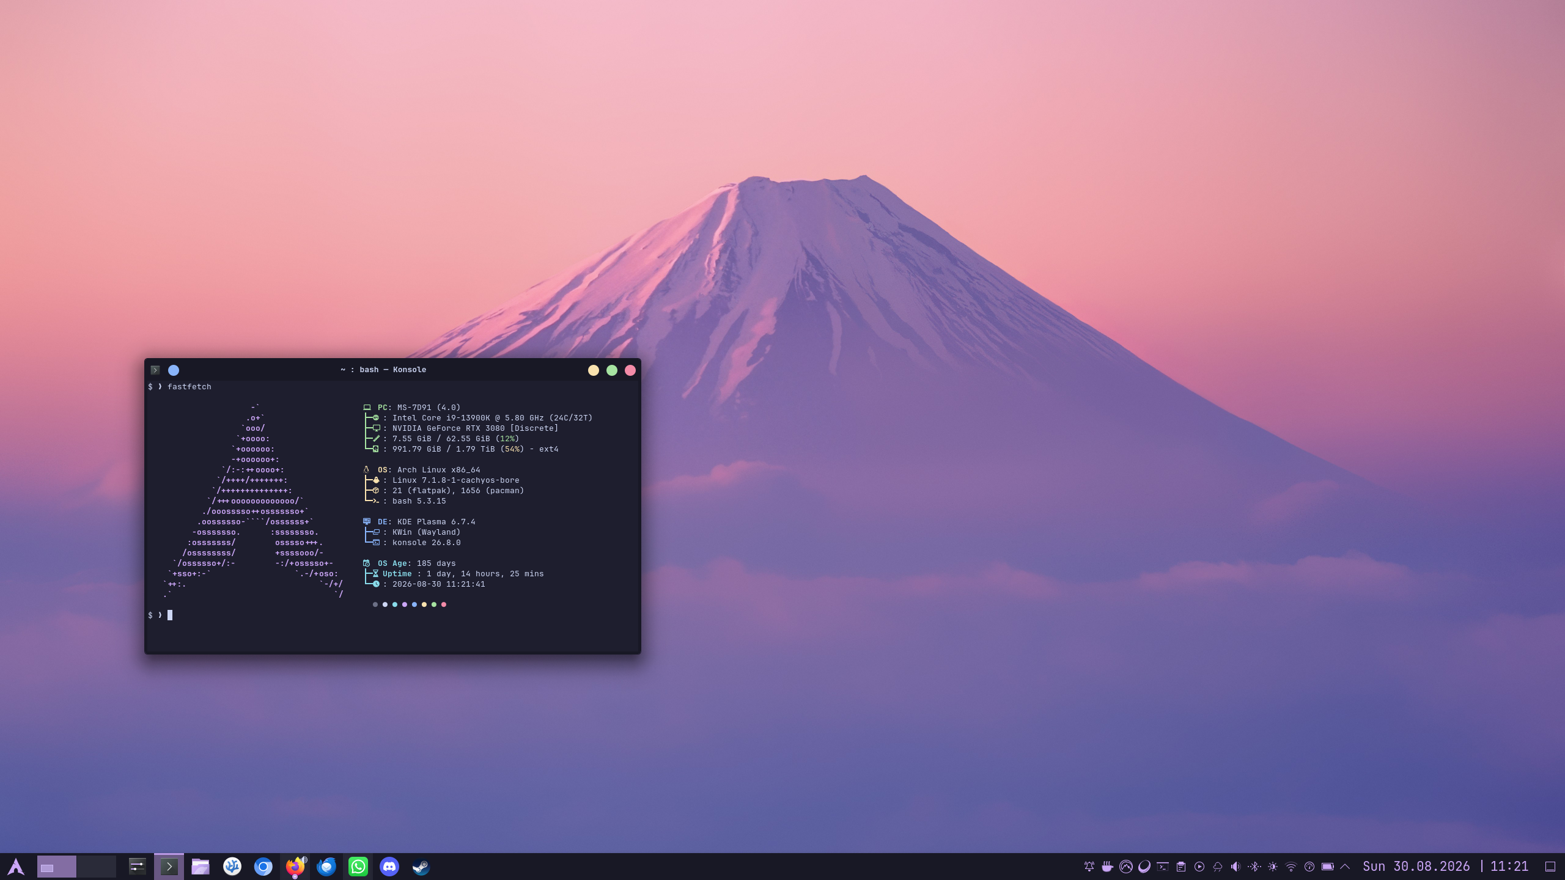
Task: Click the NVIDIA GeForce RTX 3080 line
Action: point(462,428)
